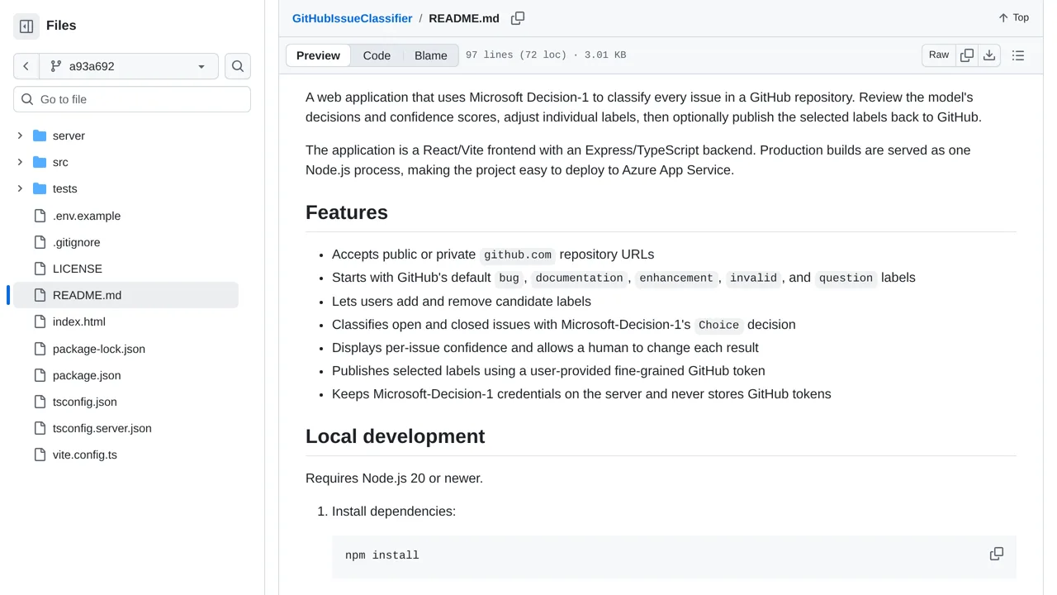Click the Features heading
Viewport: 1057px width, 595px height.
coord(347,212)
